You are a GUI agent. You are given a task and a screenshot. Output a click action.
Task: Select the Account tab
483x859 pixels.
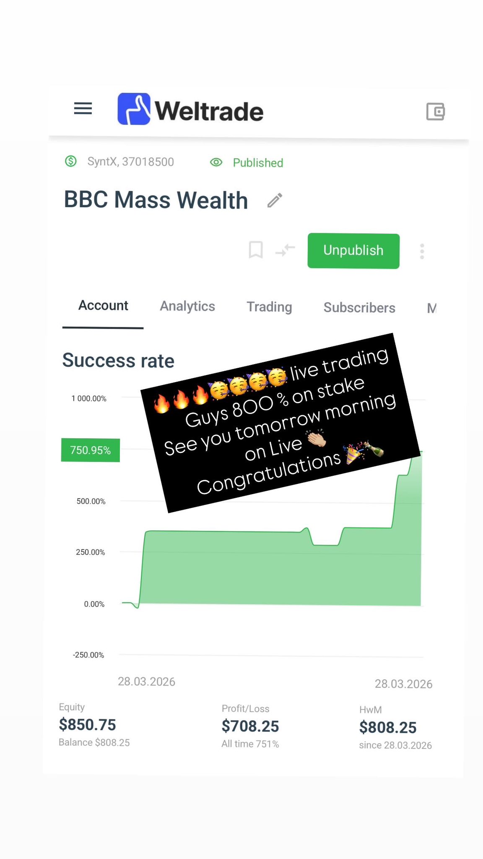point(103,306)
